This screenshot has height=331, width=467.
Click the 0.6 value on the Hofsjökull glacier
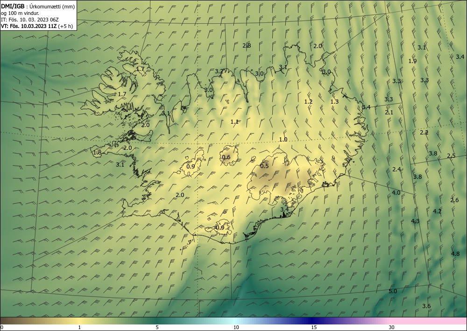(226, 157)
